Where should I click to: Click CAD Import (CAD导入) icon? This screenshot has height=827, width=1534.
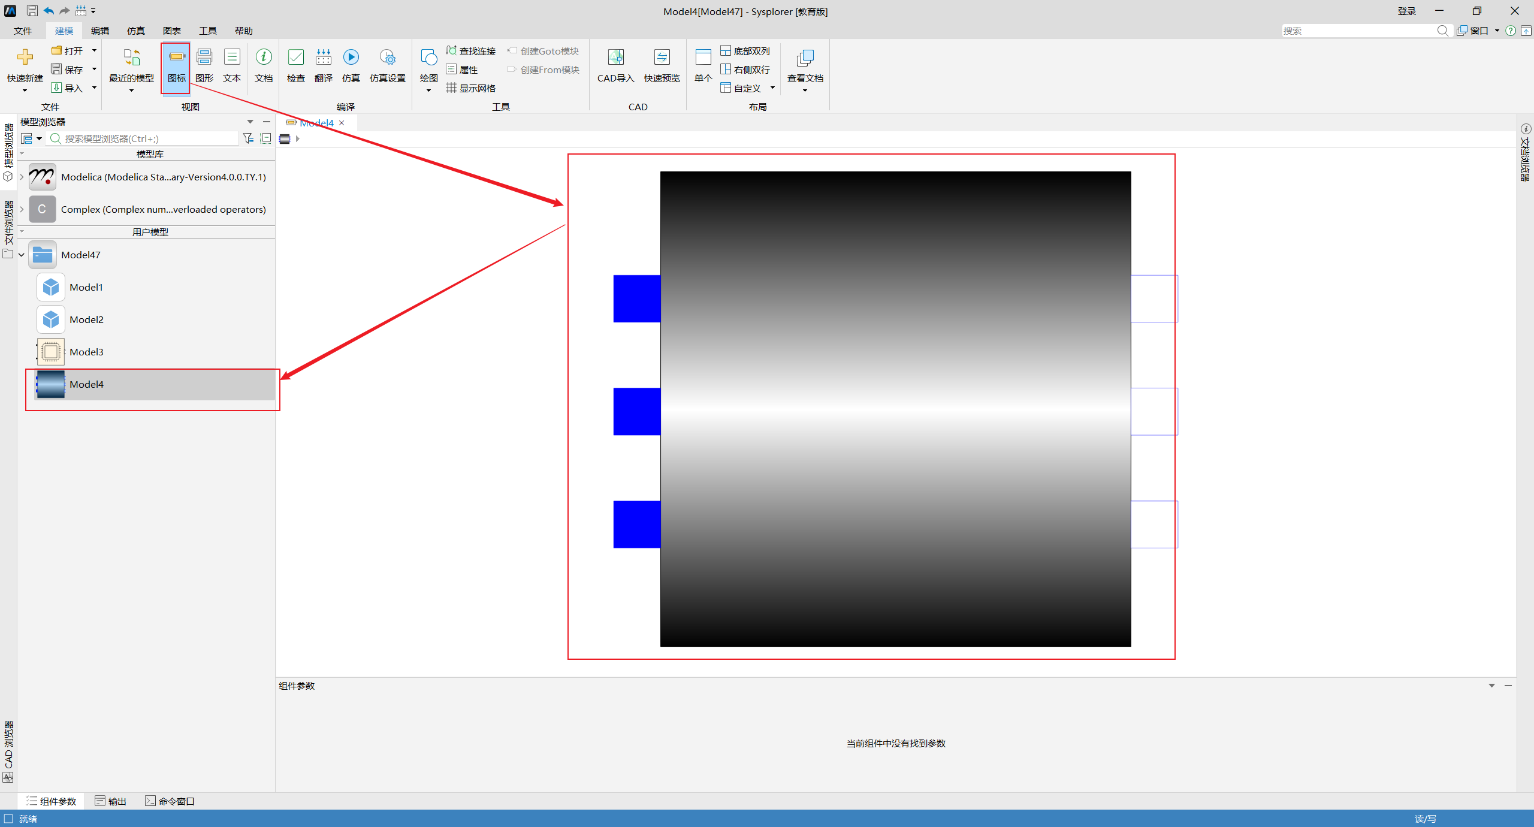pos(616,58)
